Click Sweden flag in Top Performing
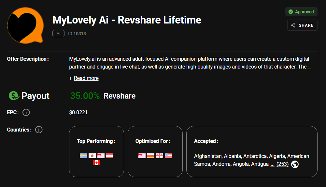Screen dimensions: 326x187 [x=83, y=156]
